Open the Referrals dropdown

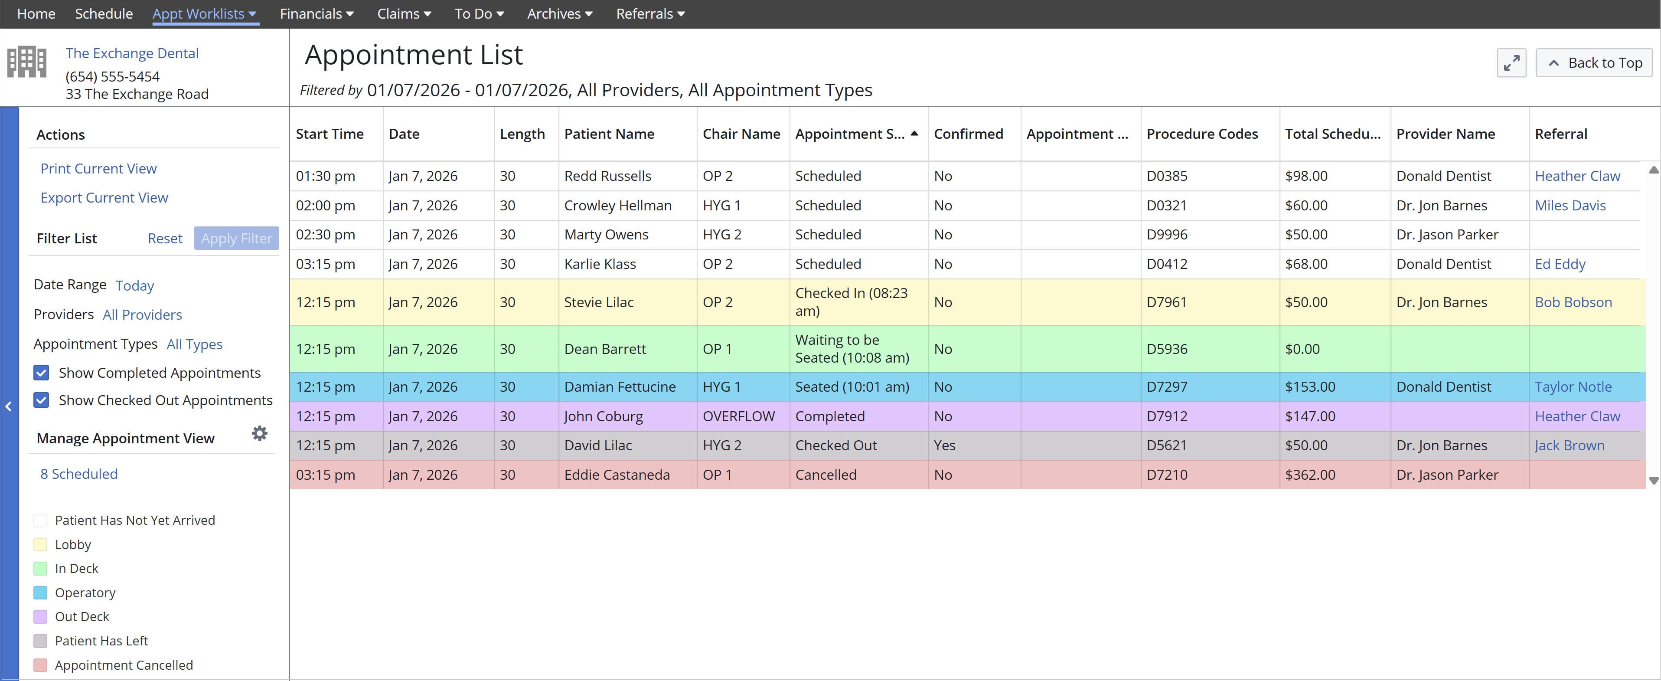tap(650, 13)
